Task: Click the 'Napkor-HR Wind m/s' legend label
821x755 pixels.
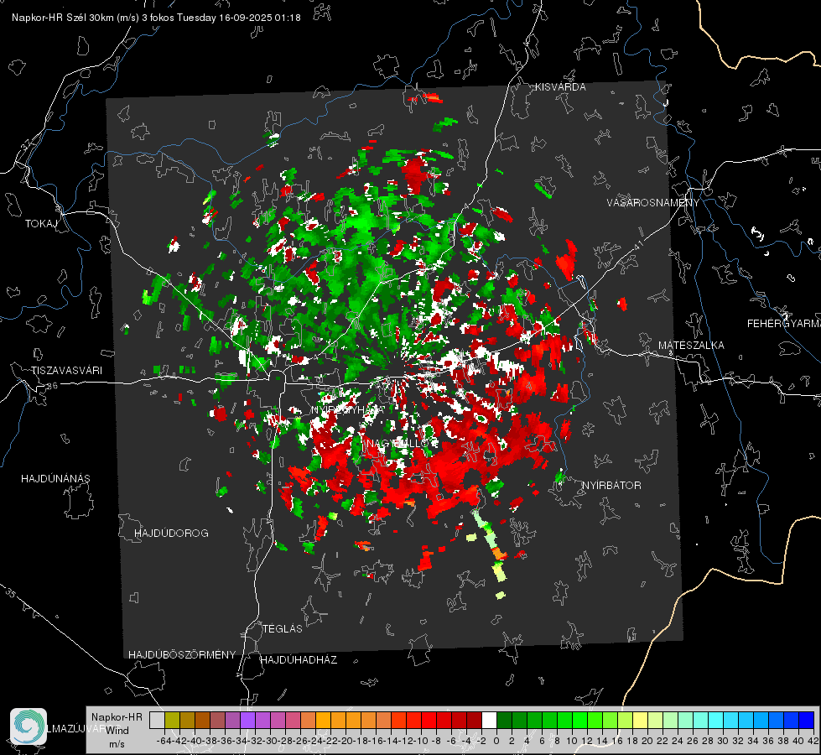Action: pyautogui.click(x=117, y=731)
